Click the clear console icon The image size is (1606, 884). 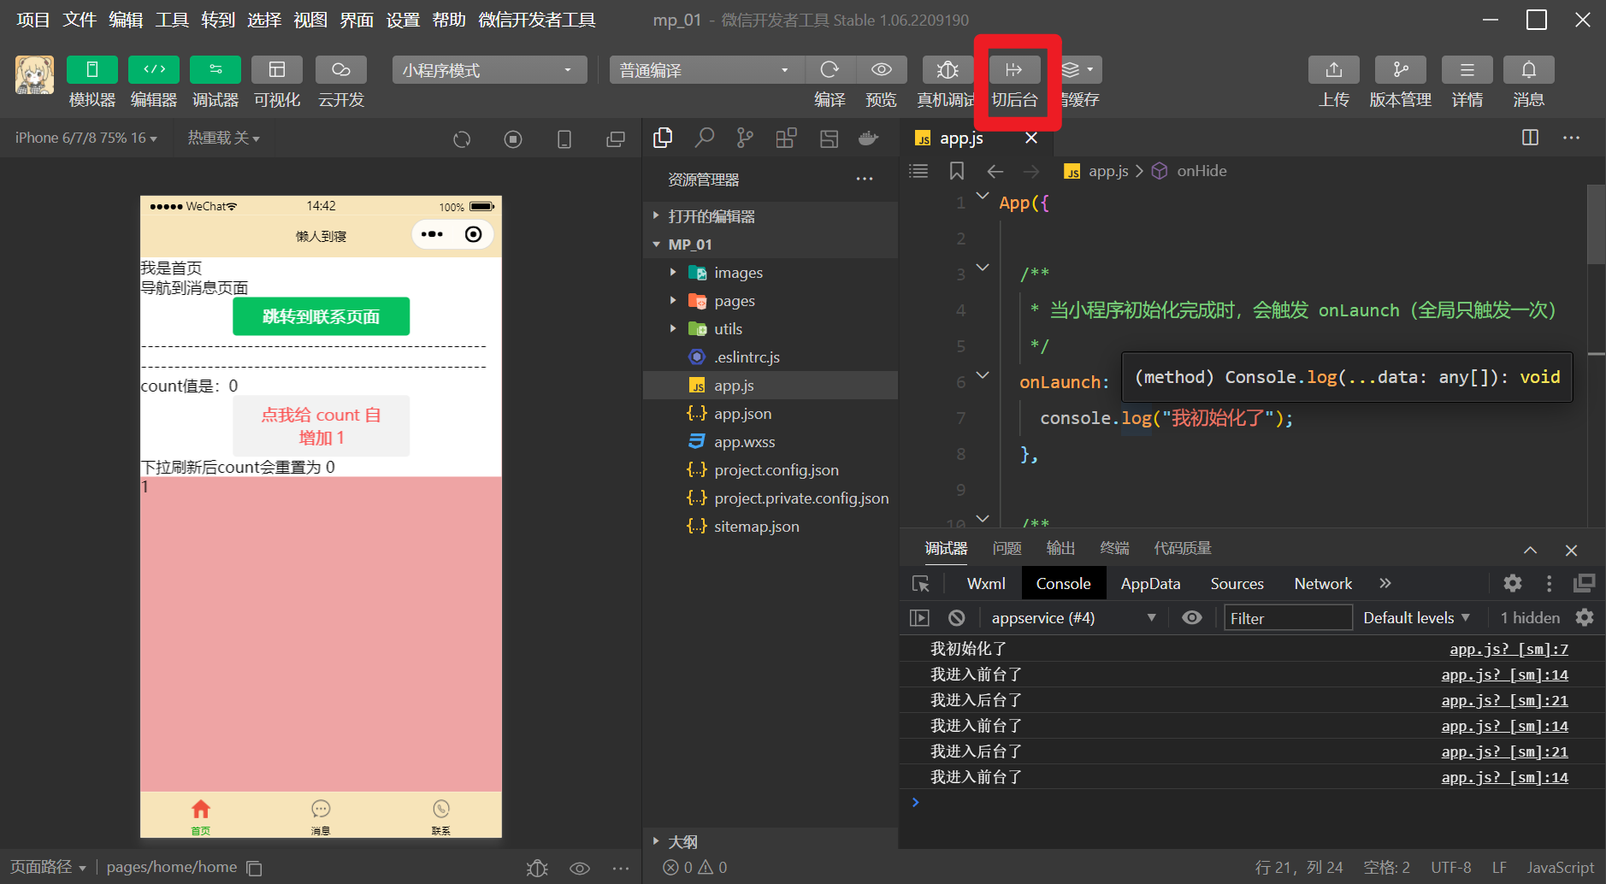point(957,617)
